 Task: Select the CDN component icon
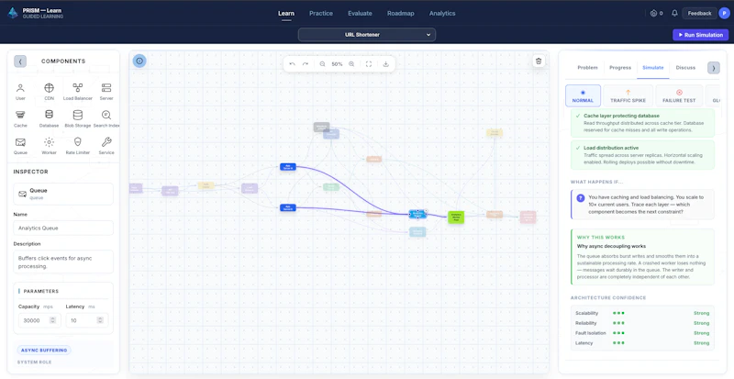[50, 92]
